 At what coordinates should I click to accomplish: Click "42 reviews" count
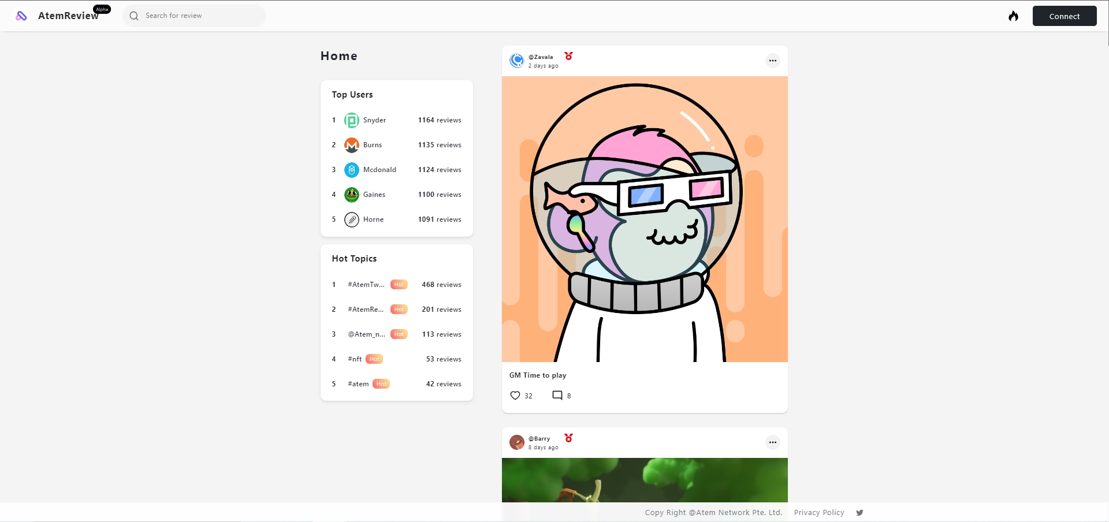[444, 384]
